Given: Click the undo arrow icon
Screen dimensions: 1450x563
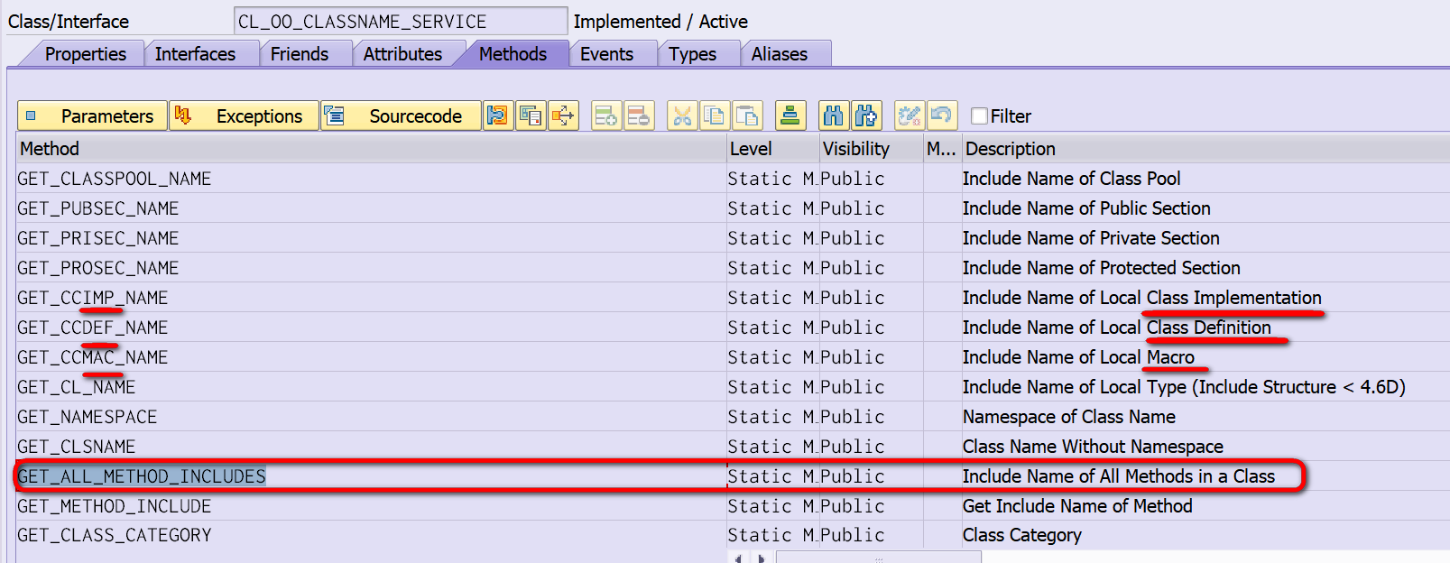Looking at the screenshot, I should pyautogui.click(x=942, y=115).
